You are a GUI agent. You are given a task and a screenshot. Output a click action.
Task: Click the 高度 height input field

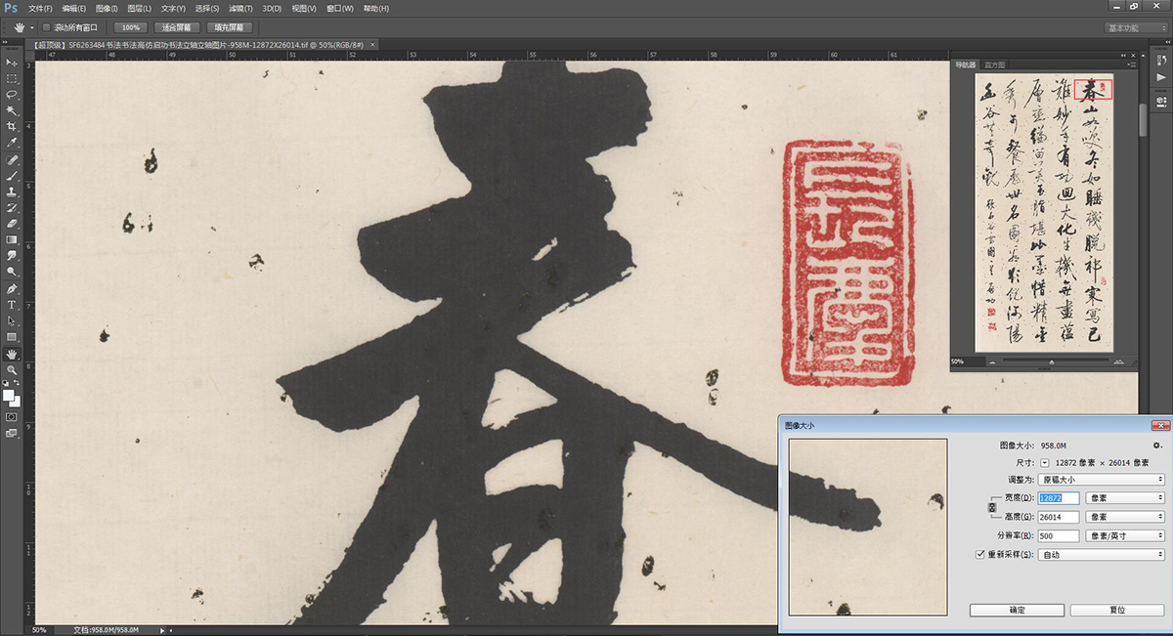1059,517
